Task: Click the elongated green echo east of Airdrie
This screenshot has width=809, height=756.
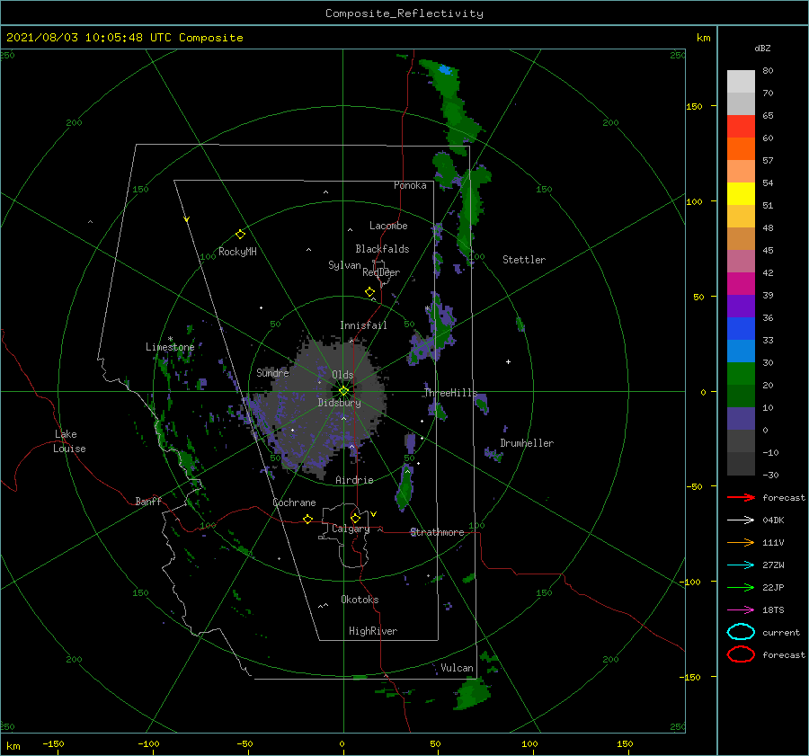Action: click(405, 487)
